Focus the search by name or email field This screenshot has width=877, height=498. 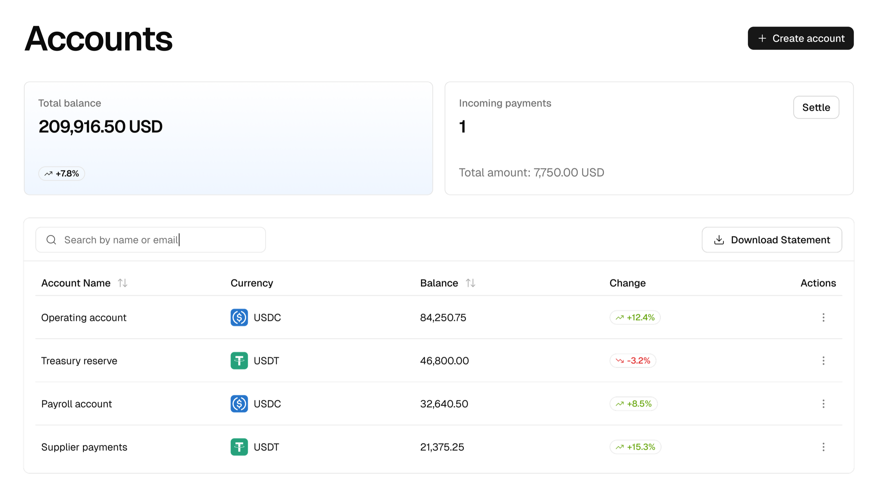click(x=151, y=240)
